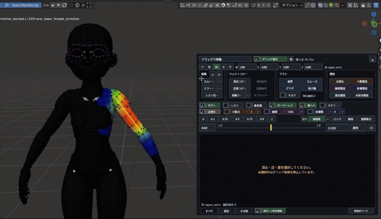
Task: Click the butterfly mirror icon before X
Action: pos(253,5)
